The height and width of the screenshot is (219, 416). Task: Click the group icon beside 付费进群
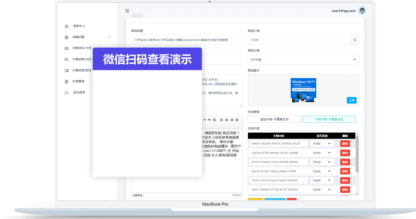67,59
